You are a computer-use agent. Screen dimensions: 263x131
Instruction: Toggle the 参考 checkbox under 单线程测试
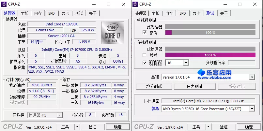145,32
